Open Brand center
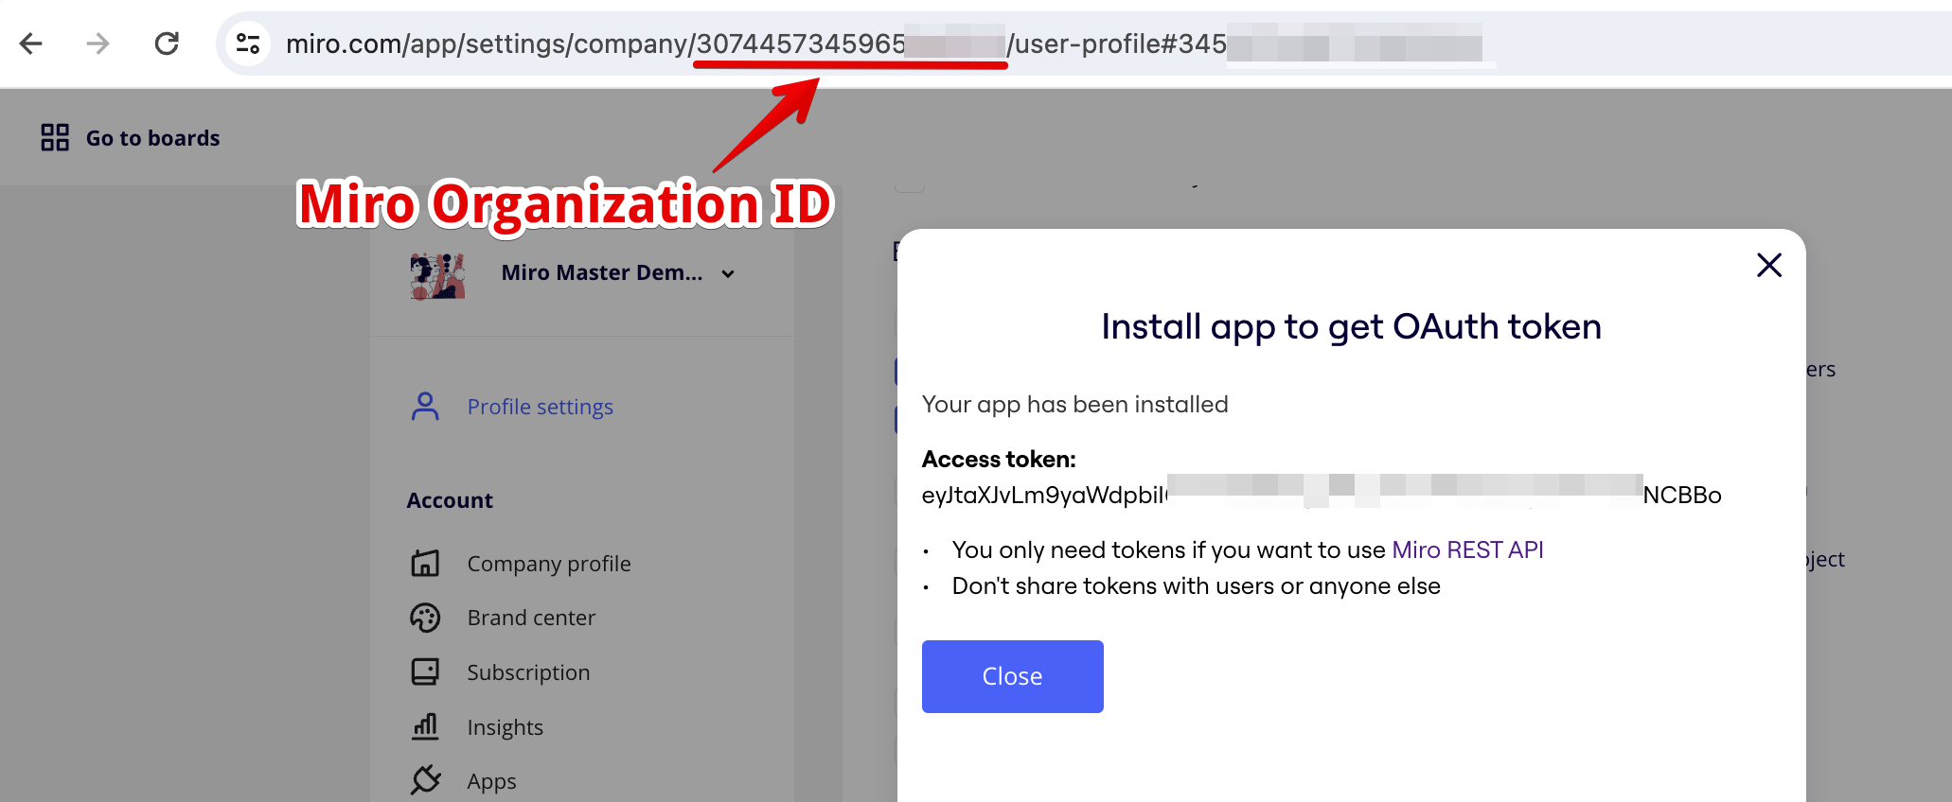The width and height of the screenshot is (1952, 802). pos(531,618)
